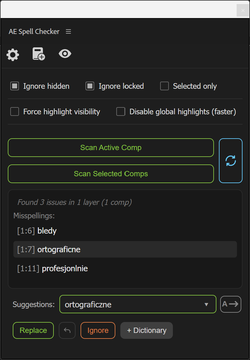Click the add dictionary book icon
This screenshot has width=250, height=360.
(x=39, y=54)
